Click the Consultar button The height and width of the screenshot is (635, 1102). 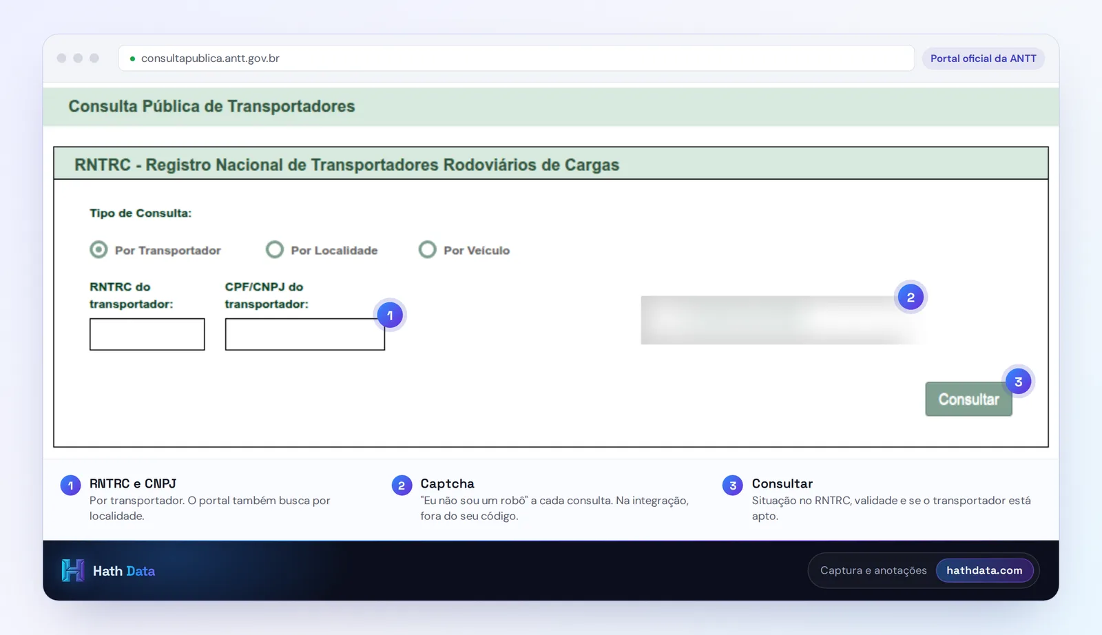(x=968, y=399)
